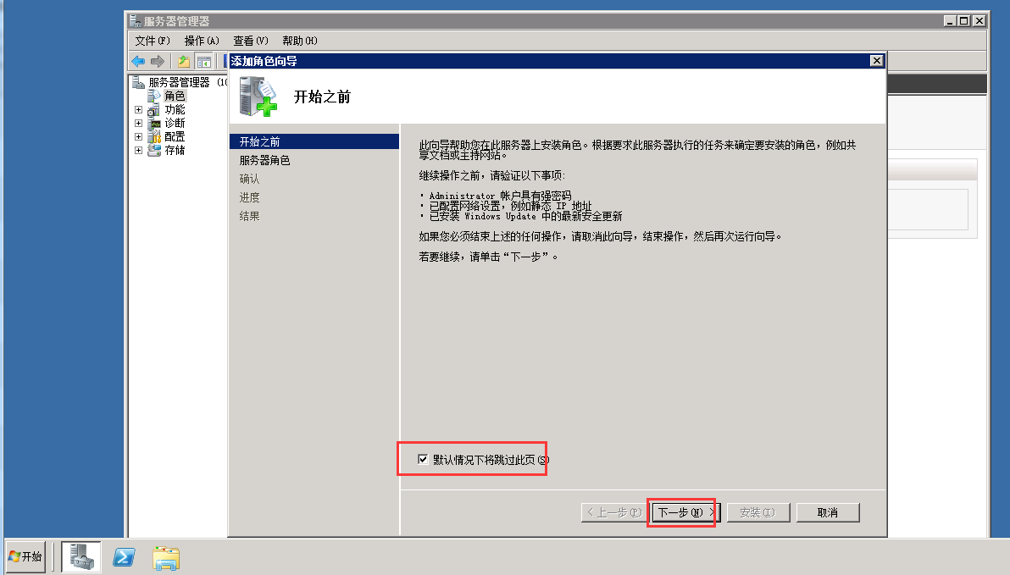Click the 开始 Start button
The height and width of the screenshot is (575, 1010).
tap(25, 556)
